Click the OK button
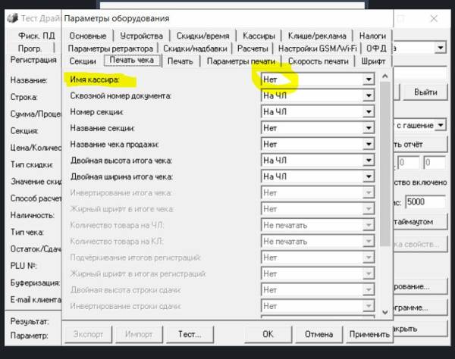 (x=268, y=334)
